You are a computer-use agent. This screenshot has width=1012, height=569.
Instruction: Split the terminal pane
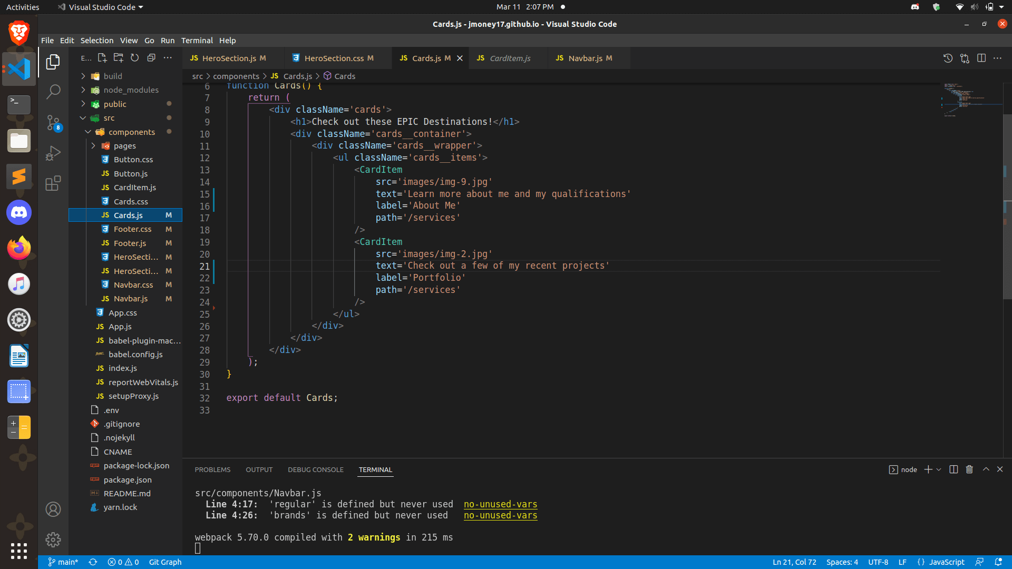point(953,469)
